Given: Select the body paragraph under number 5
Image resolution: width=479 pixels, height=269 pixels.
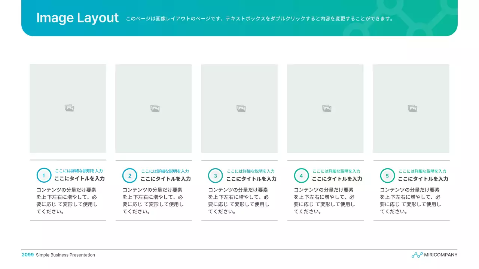Looking at the screenshot, I should point(410,201).
